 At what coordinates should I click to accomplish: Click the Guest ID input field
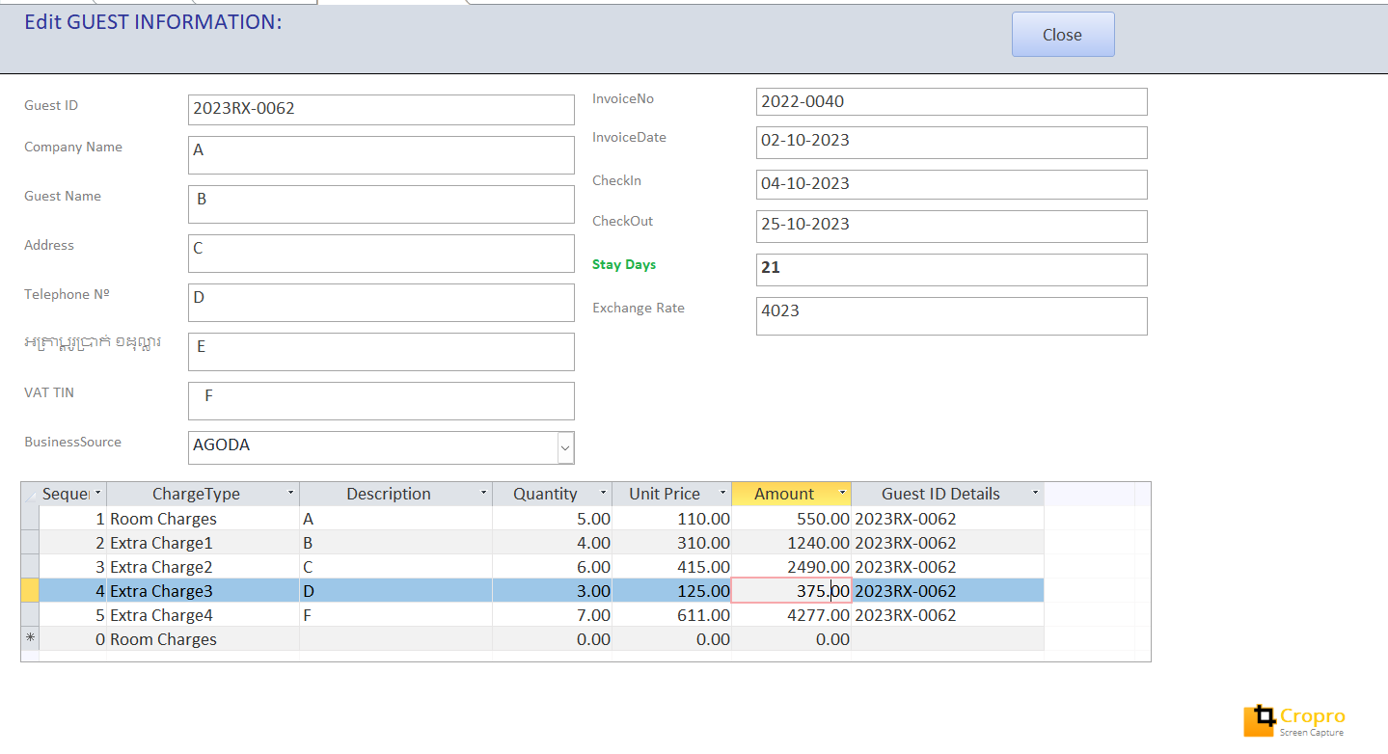(381, 109)
